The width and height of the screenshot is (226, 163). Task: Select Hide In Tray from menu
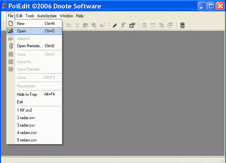tap(27, 94)
